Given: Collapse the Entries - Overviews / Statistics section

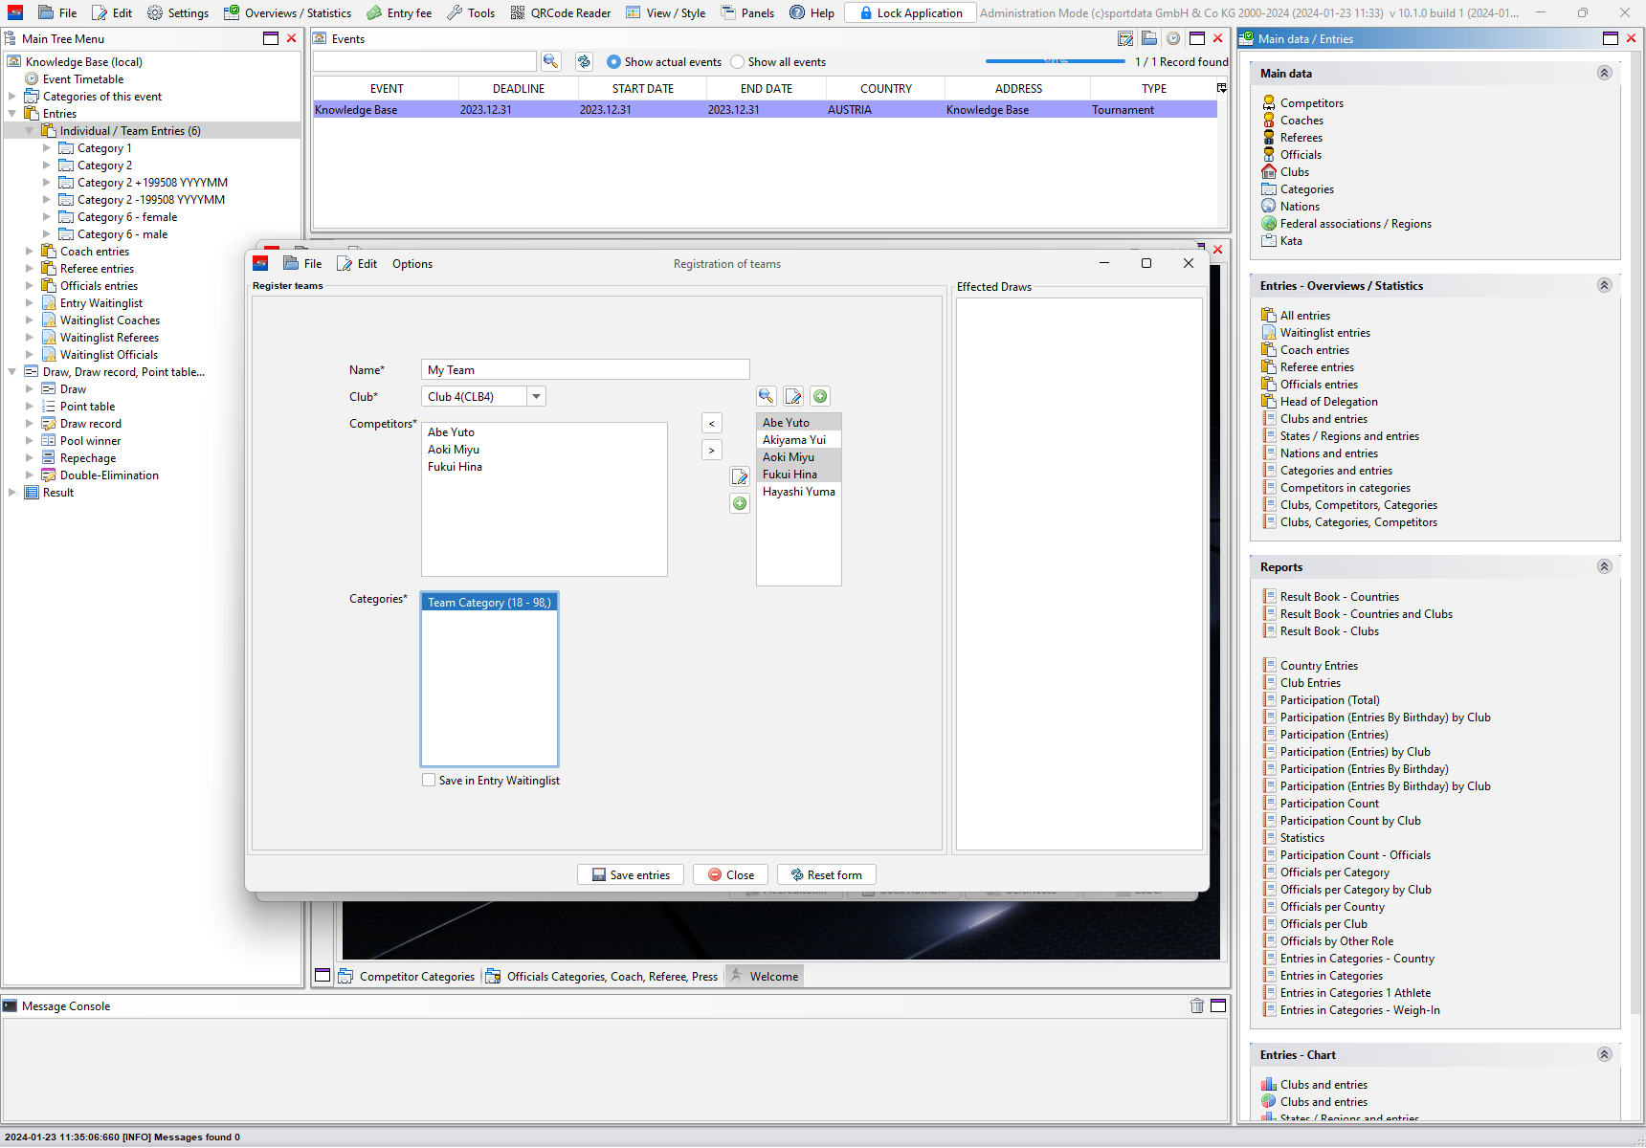Looking at the screenshot, I should (1605, 285).
